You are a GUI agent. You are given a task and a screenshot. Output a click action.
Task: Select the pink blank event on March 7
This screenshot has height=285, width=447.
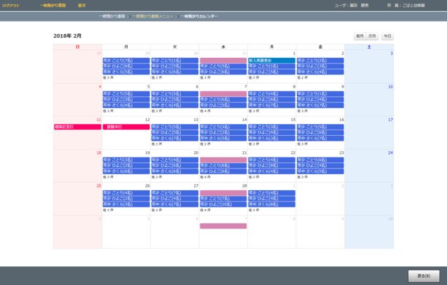coord(223,226)
